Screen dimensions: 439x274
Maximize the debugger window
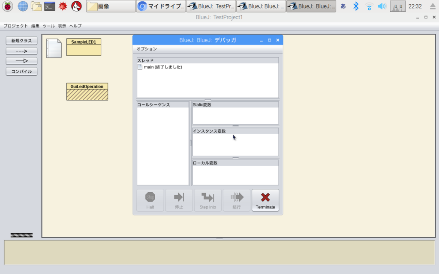click(x=269, y=40)
